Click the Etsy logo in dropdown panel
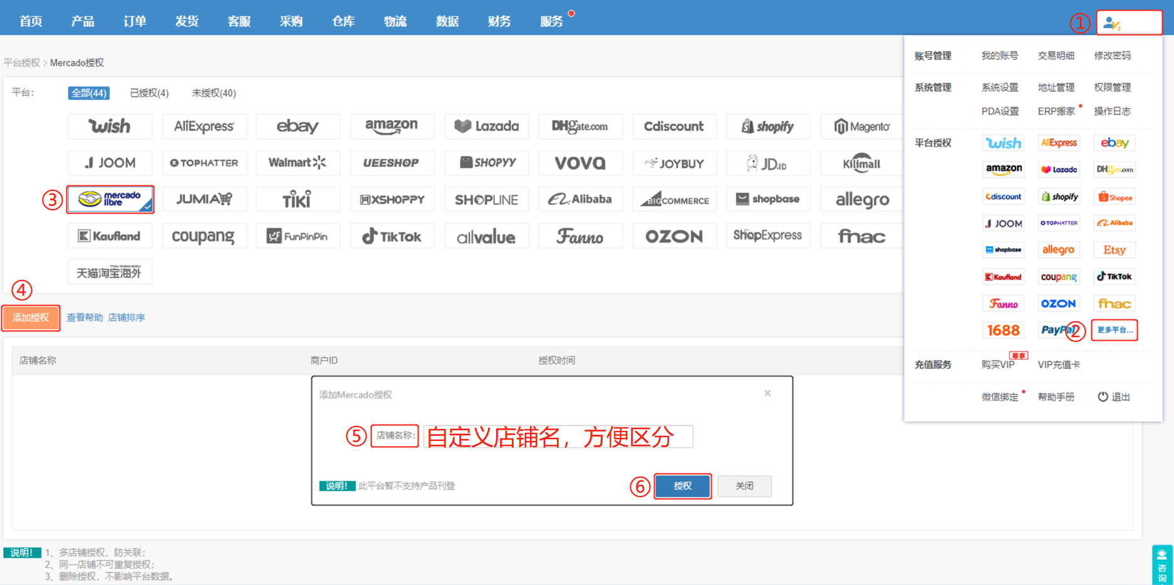Viewport: 1174px width, 585px height. [1114, 250]
